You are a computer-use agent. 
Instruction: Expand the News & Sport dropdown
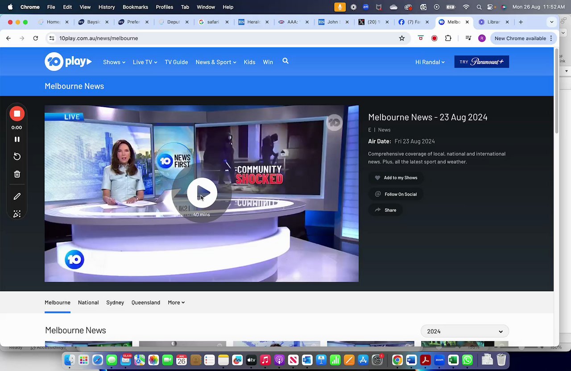click(215, 62)
